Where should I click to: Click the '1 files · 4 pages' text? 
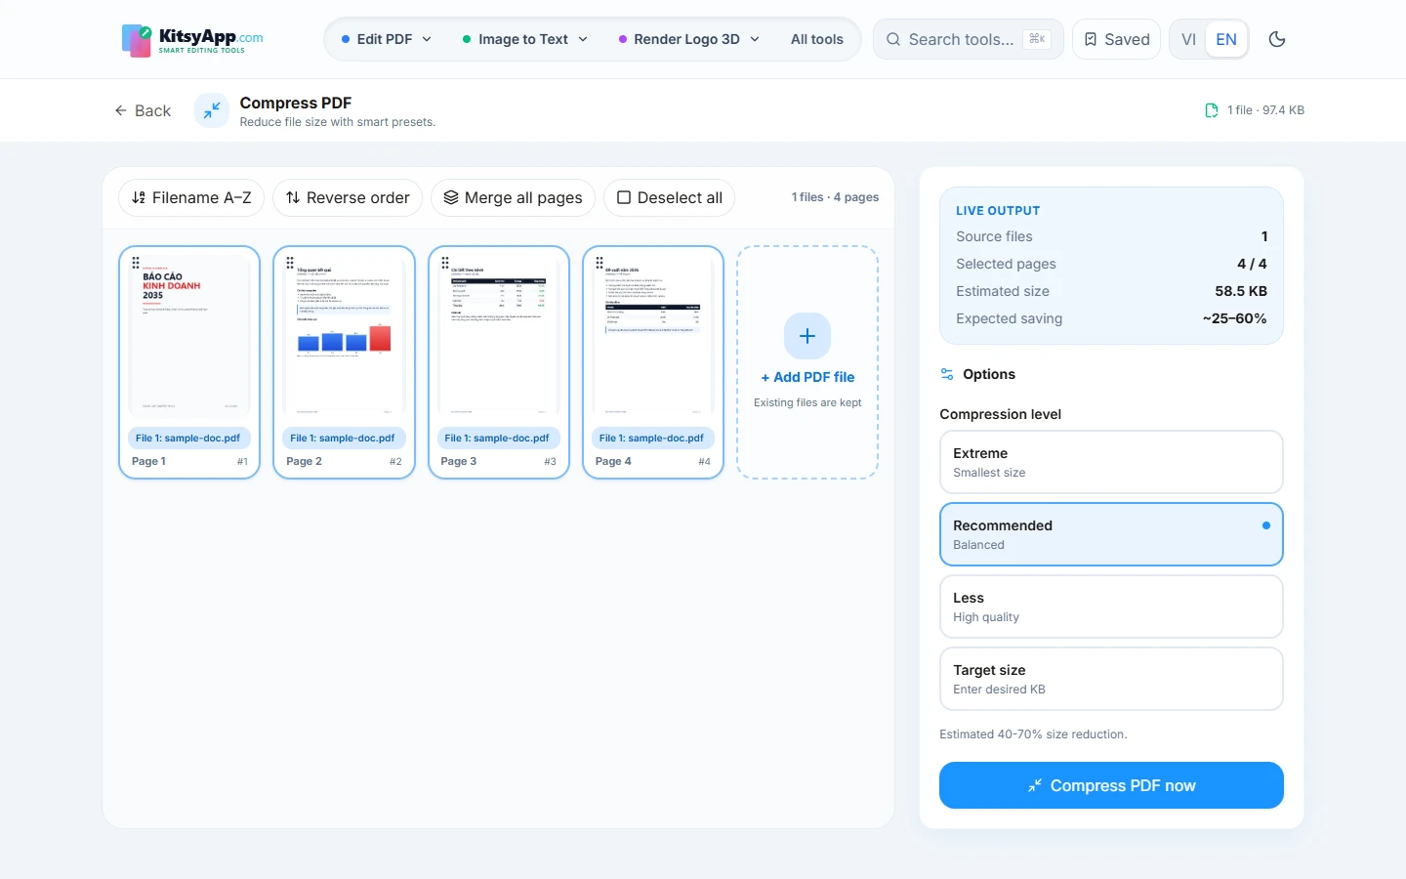[x=835, y=197]
